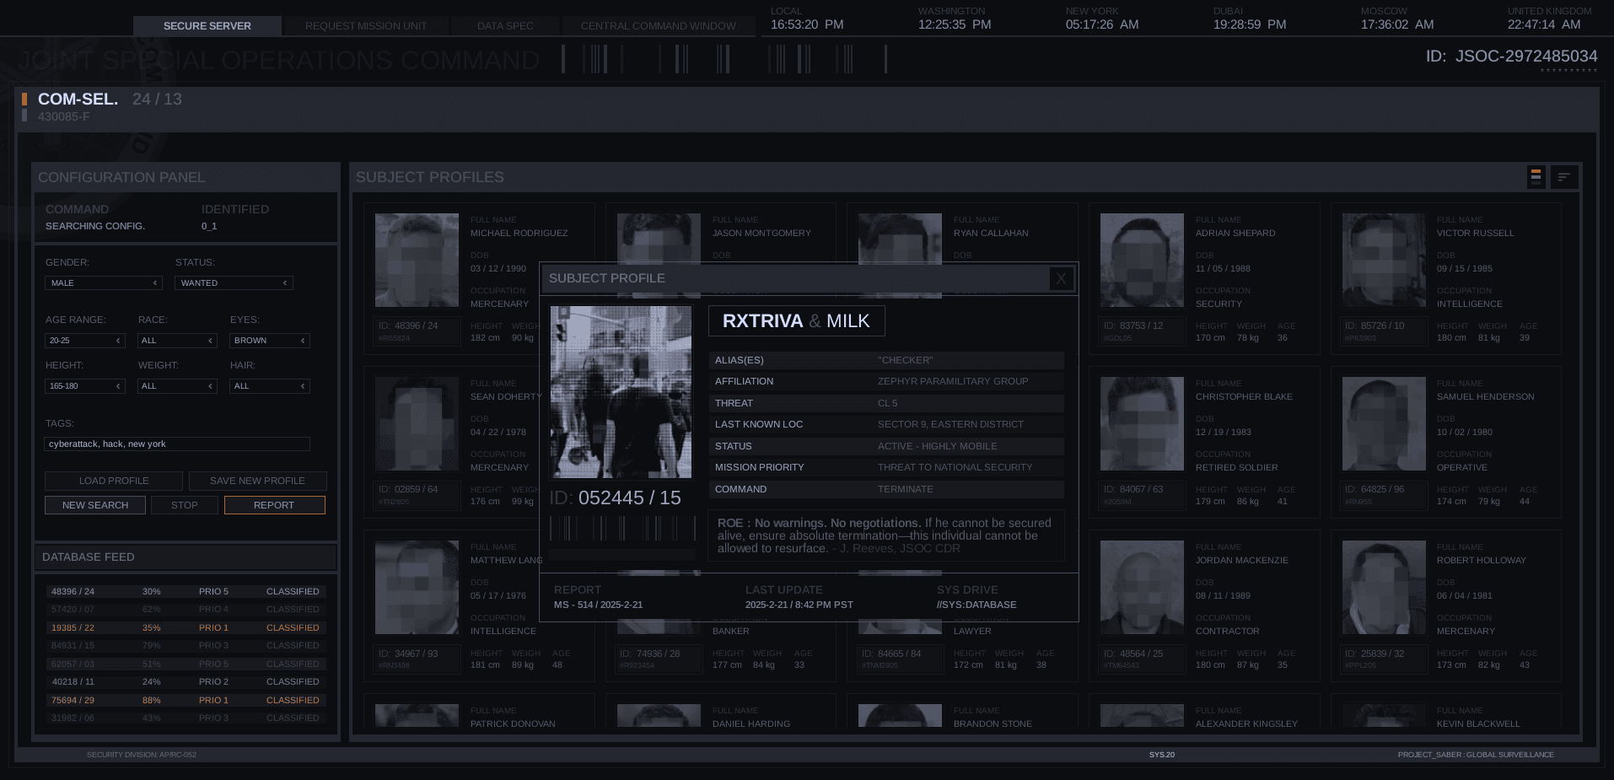Open the Gender dropdown set to MALE

pos(103,283)
